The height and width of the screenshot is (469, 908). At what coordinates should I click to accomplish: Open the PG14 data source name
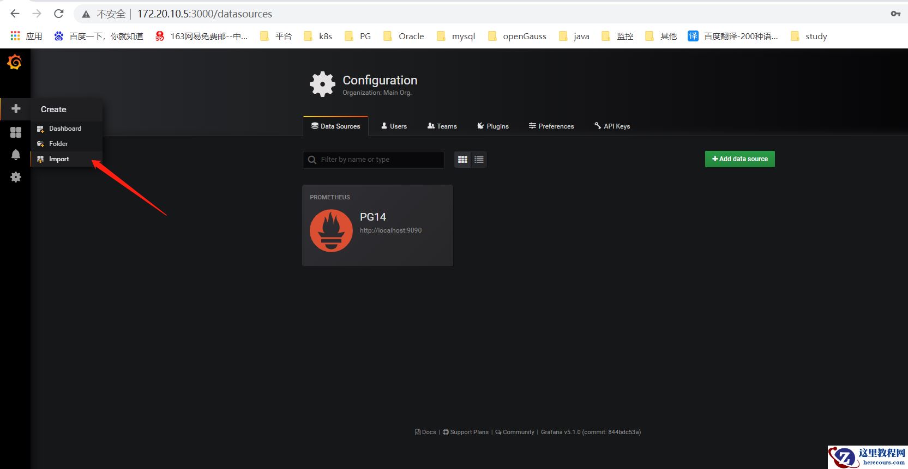[373, 217]
